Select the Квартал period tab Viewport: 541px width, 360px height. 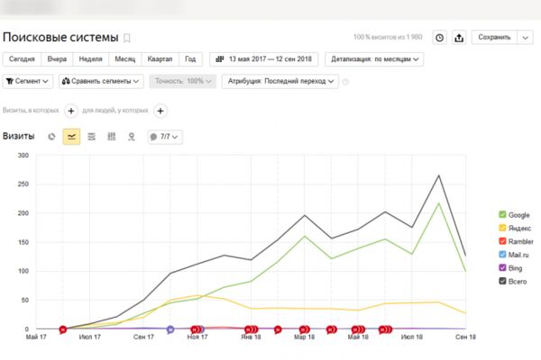160,59
